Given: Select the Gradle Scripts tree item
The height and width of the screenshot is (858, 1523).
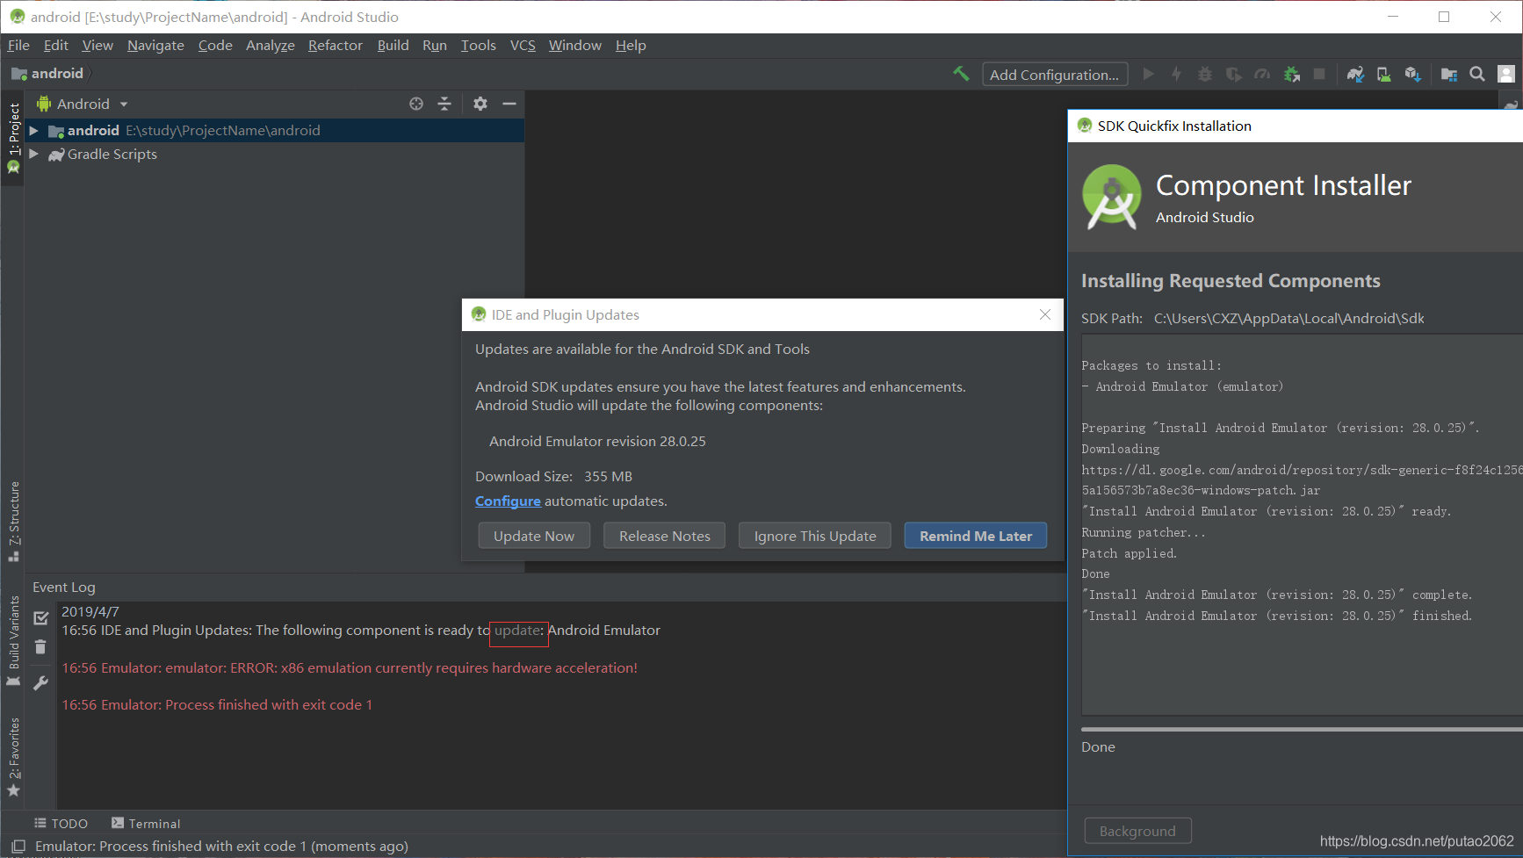Looking at the screenshot, I should (x=112, y=154).
